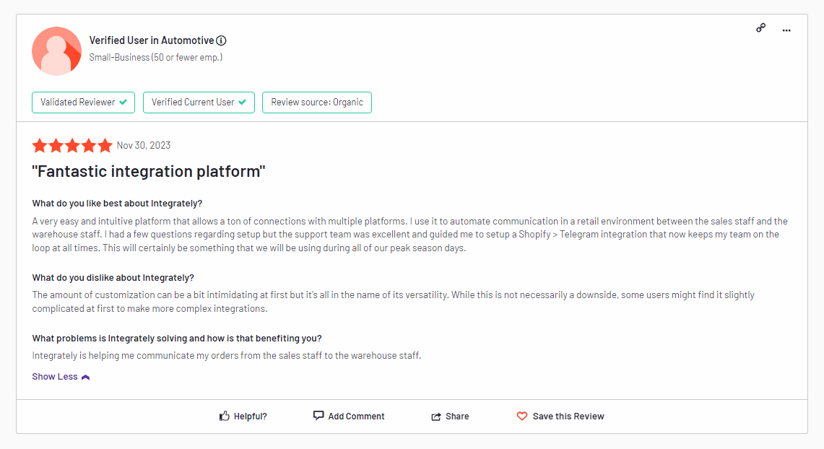Click the Verified User in Automotive name
The width and height of the screenshot is (824, 449).
(x=152, y=40)
